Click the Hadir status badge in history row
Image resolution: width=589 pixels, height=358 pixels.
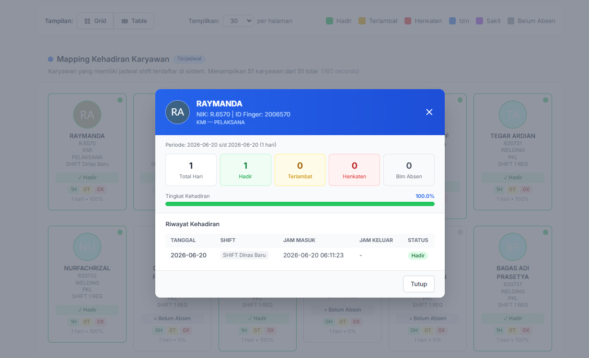coord(418,255)
